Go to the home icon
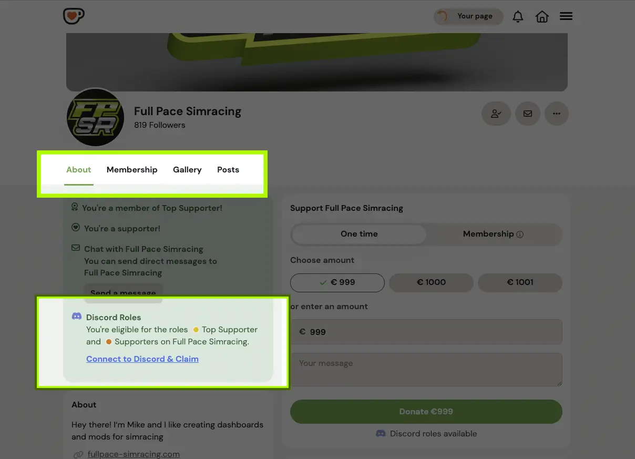The height and width of the screenshot is (459, 635). 542,17
